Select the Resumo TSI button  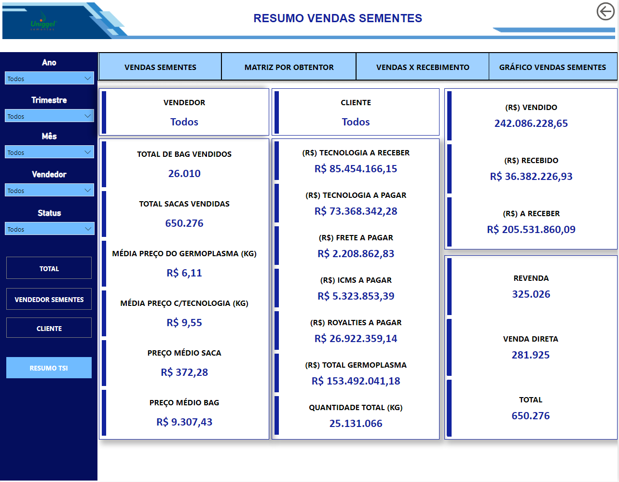49,368
